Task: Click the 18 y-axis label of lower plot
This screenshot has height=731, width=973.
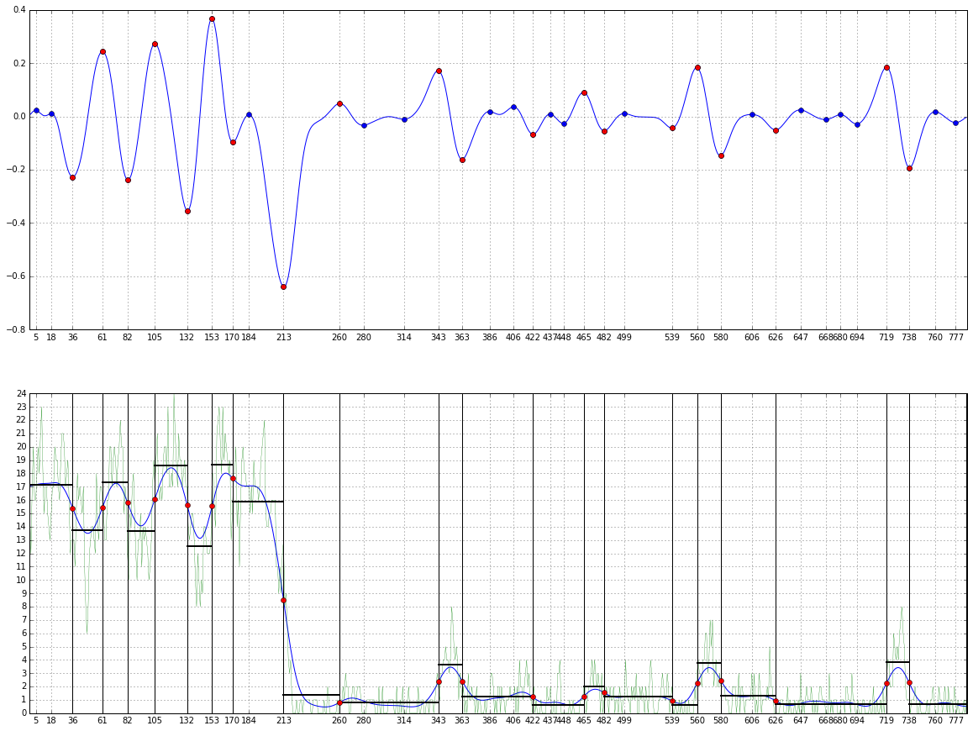Action: coord(22,474)
